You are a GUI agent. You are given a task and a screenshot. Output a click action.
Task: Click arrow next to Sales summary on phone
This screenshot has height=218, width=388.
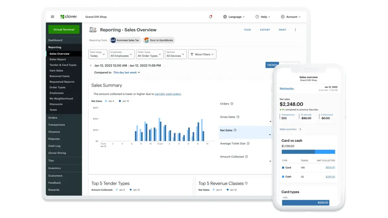pyautogui.click(x=300, y=129)
